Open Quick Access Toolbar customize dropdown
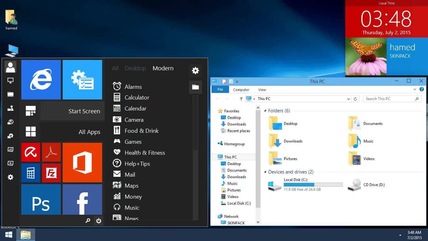428x241 pixels. click(237, 82)
